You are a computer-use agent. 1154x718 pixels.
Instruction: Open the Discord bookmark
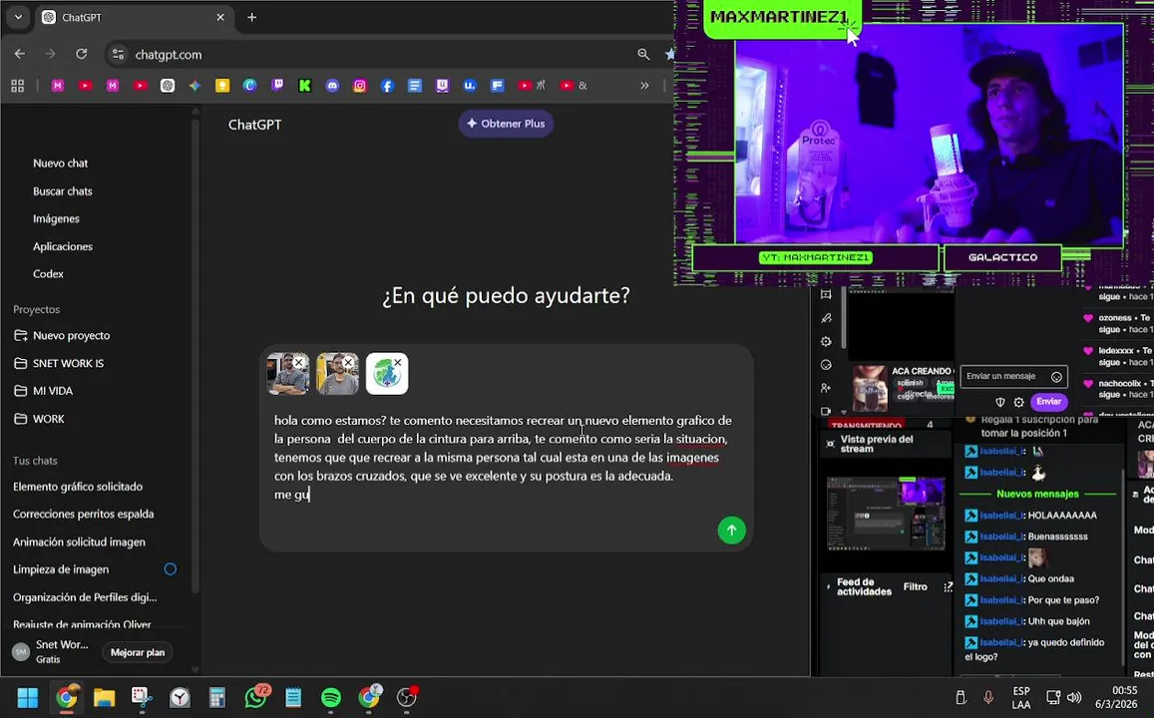coord(333,86)
